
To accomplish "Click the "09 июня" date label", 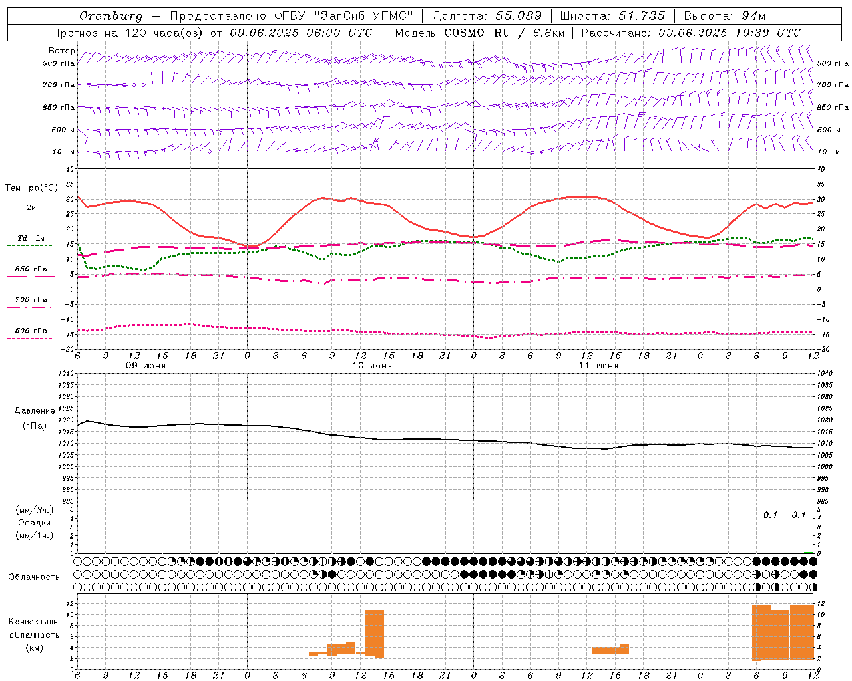I will tap(146, 366).
